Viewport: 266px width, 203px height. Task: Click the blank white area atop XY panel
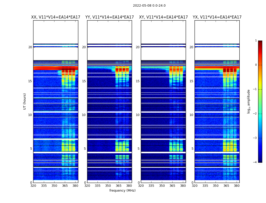pos(163,32)
